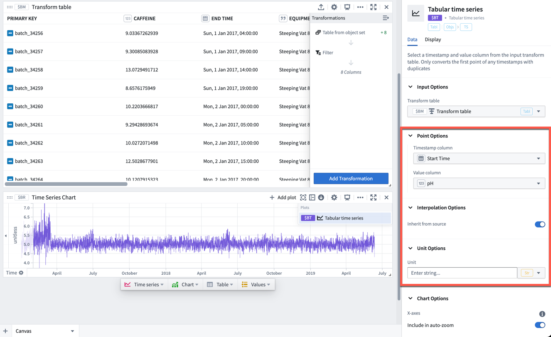The height and width of the screenshot is (337, 551).
Task: Collapse the Point Options section
Action: [x=410, y=136]
